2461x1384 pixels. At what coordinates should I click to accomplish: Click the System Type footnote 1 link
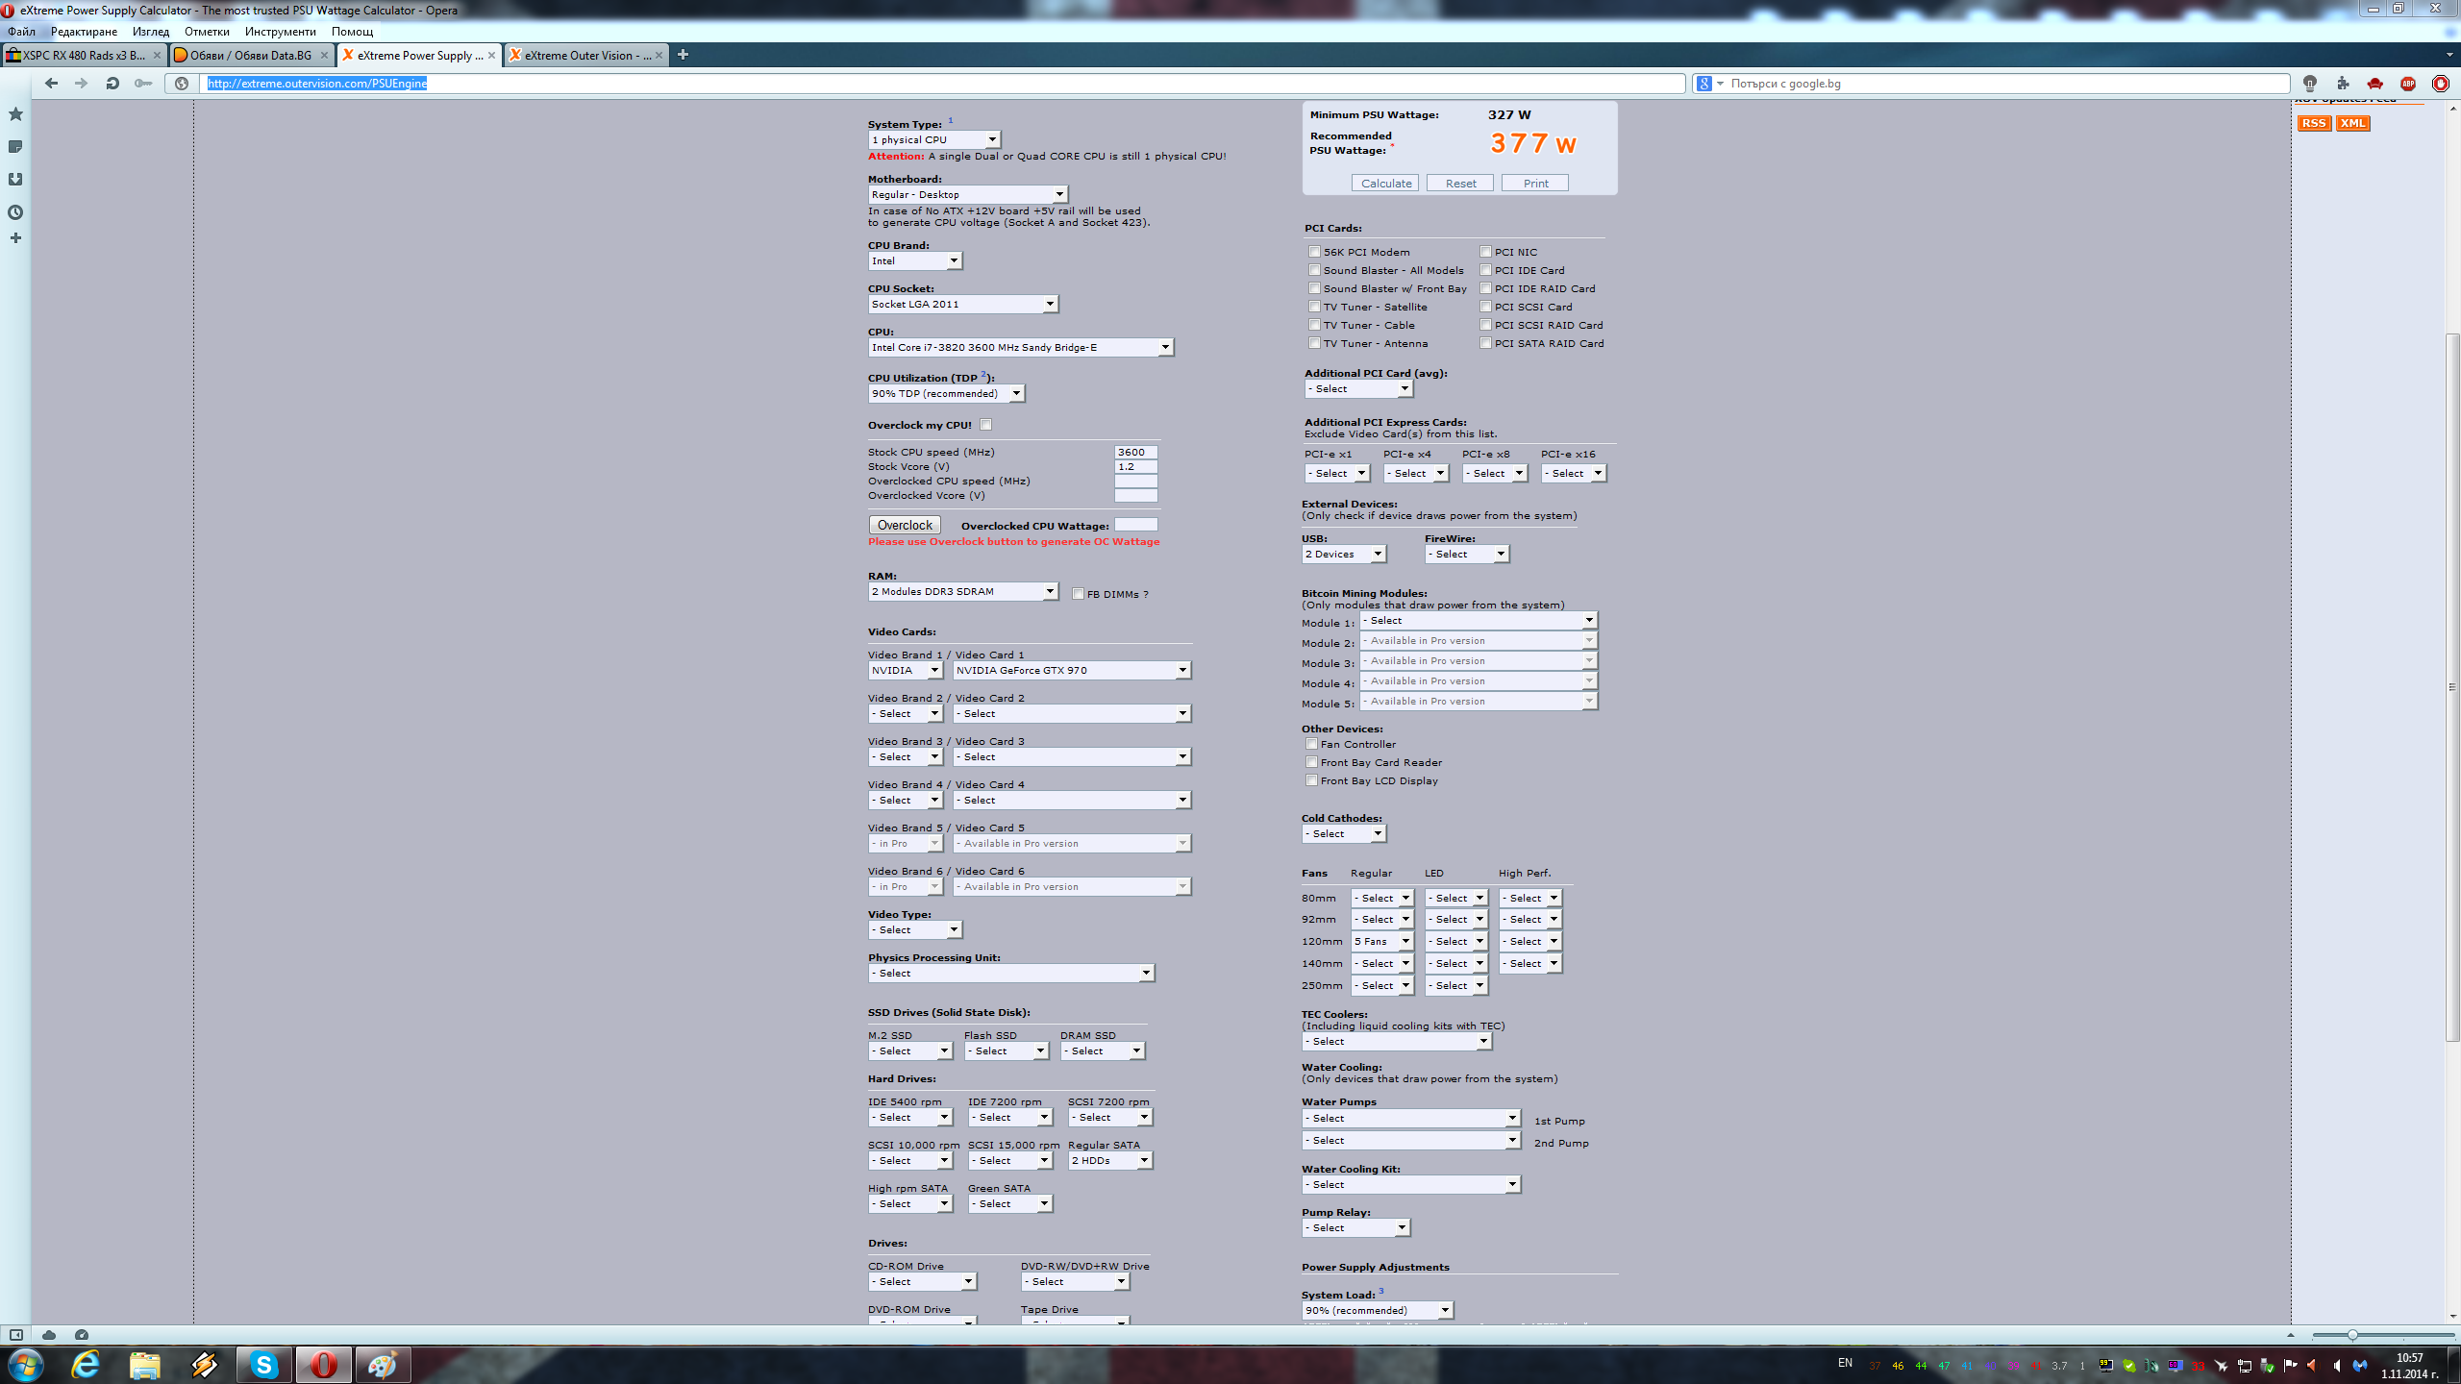click(x=950, y=120)
